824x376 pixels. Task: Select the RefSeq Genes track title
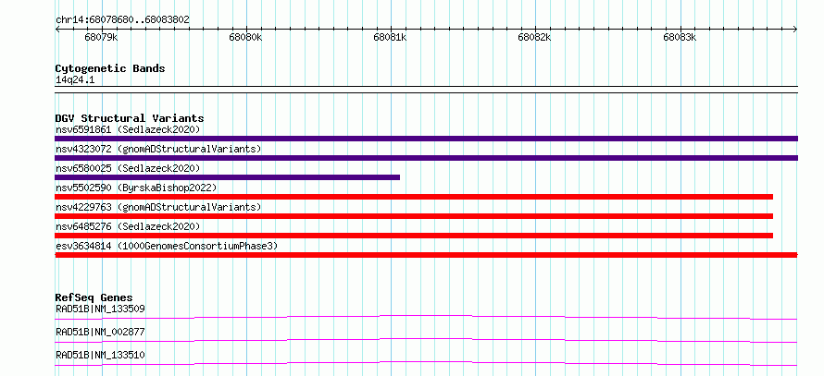pyautogui.click(x=94, y=297)
